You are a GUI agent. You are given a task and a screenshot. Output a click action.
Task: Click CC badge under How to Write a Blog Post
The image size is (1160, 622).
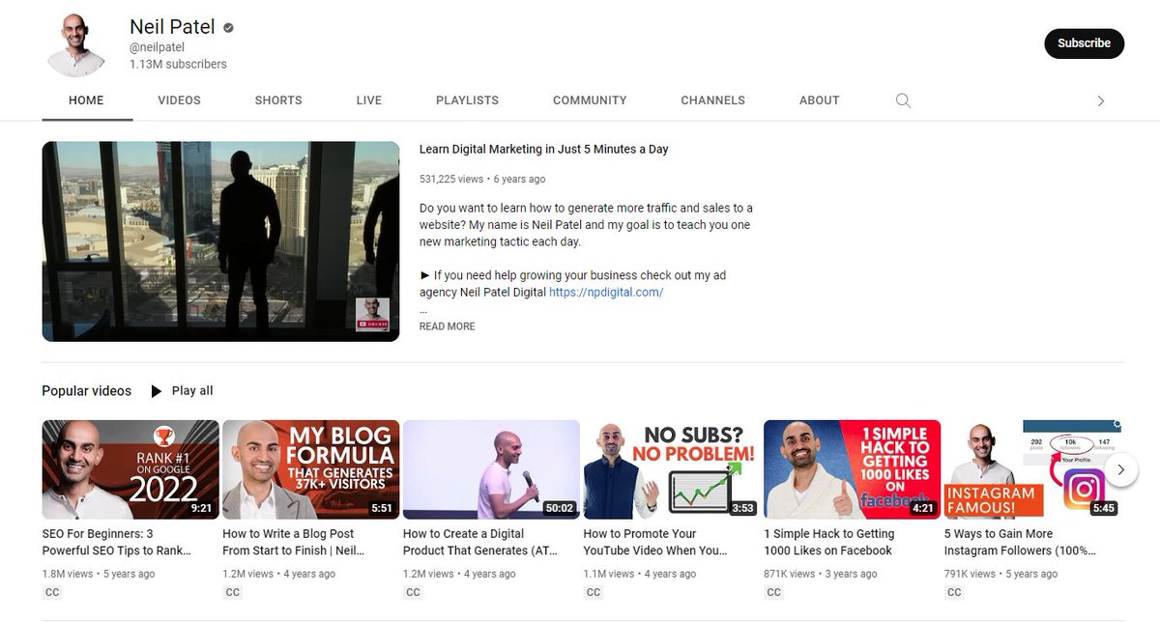click(233, 592)
